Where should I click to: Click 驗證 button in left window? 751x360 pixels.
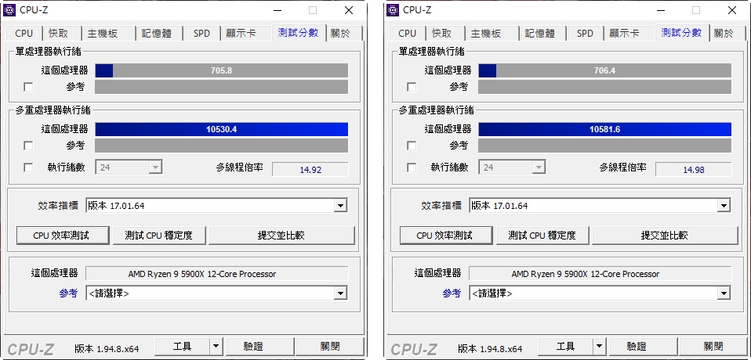pyautogui.click(x=260, y=346)
